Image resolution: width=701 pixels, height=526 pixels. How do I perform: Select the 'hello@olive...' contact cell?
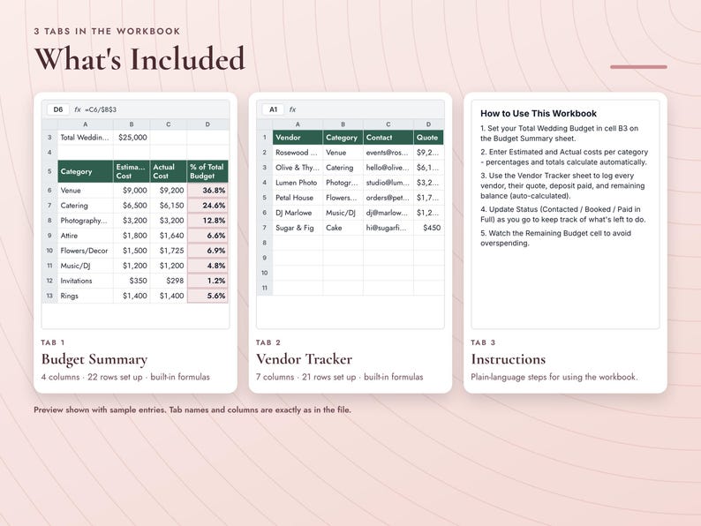pos(388,168)
